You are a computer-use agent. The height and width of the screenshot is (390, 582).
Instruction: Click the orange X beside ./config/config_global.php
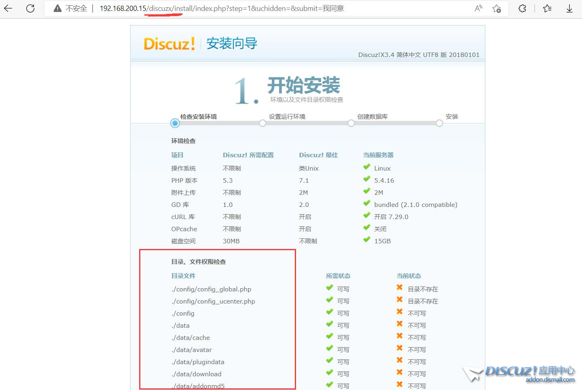pos(400,287)
